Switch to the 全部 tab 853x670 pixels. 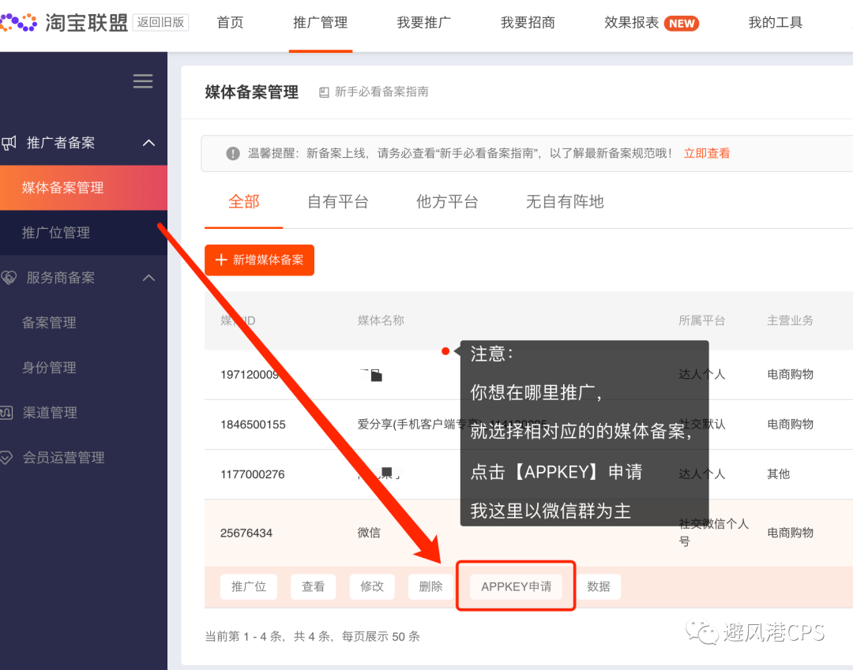tap(244, 201)
